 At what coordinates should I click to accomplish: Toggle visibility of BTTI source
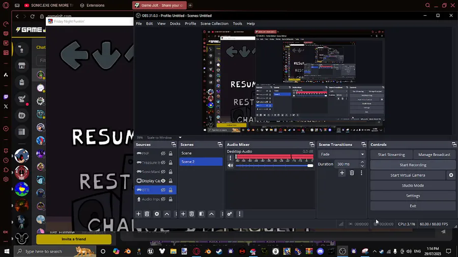coord(163,190)
